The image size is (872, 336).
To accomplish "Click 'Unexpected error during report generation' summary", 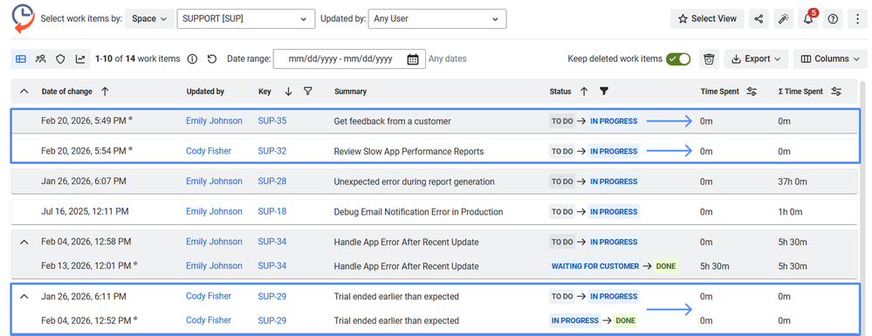I will click(x=414, y=182).
